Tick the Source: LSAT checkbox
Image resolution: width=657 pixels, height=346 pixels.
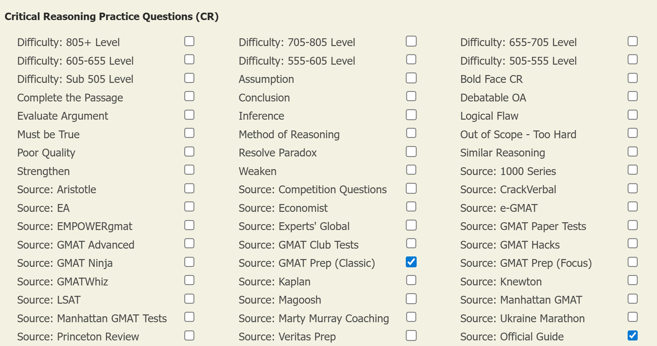click(x=189, y=299)
